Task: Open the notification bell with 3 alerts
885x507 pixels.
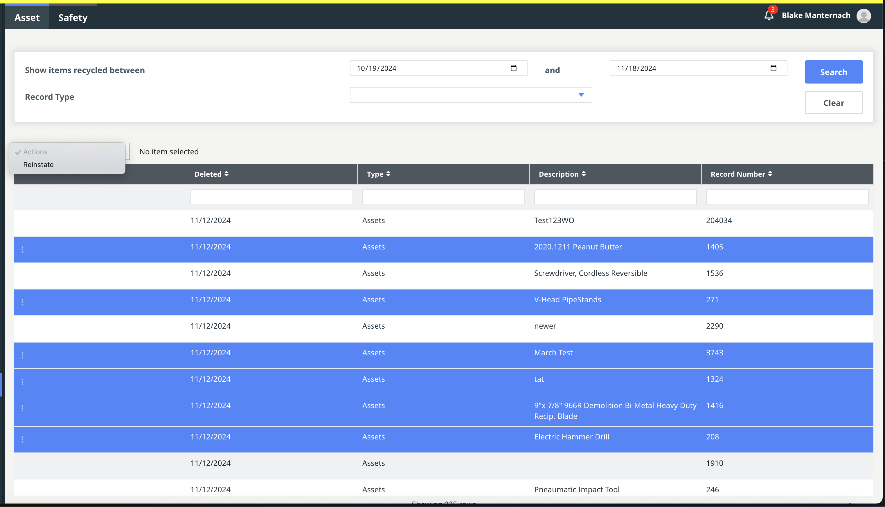Action: point(769,16)
